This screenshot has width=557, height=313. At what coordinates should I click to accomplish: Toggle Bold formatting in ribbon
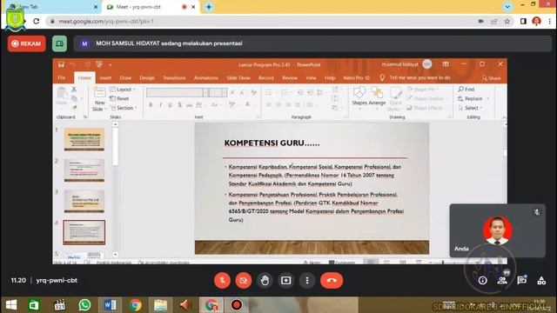click(151, 104)
